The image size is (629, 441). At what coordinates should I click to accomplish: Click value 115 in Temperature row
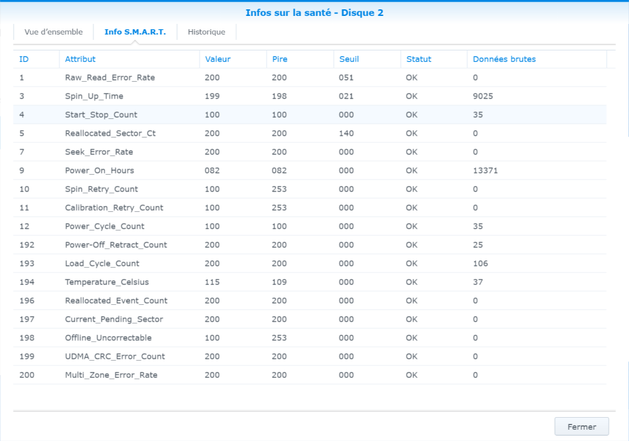coord(212,282)
